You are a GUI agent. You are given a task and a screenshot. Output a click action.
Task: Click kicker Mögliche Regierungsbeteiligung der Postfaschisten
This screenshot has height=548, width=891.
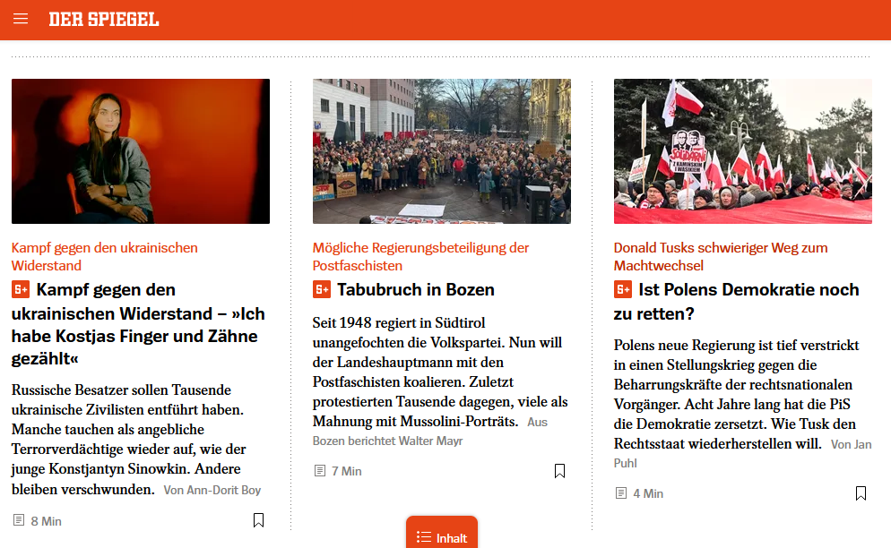(x=420, y=257)
